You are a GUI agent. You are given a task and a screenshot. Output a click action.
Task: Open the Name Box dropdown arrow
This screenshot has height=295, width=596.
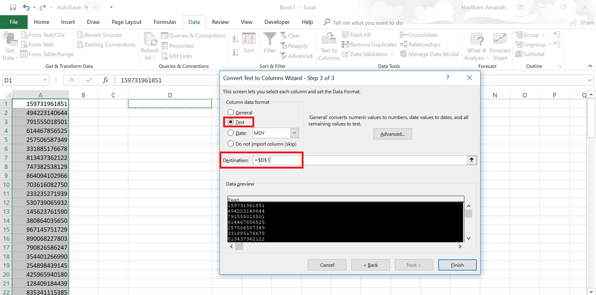45,80
